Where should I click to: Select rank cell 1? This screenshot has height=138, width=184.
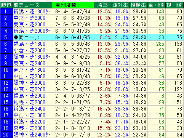pos(6,12)
